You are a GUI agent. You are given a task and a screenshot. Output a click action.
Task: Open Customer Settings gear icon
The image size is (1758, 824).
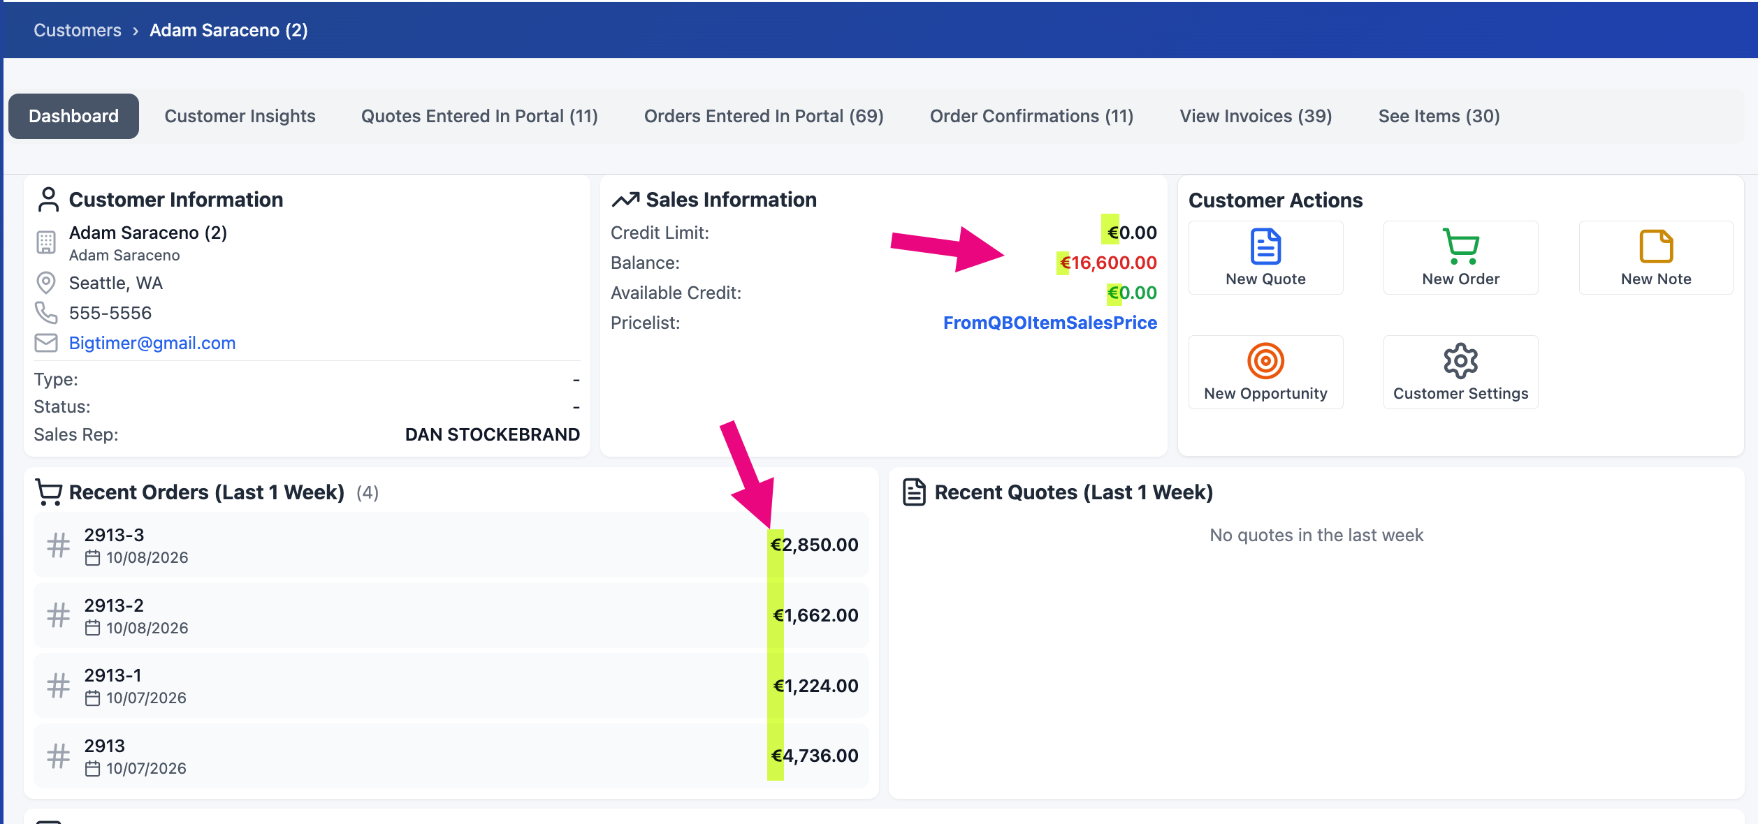(1460, 361)
